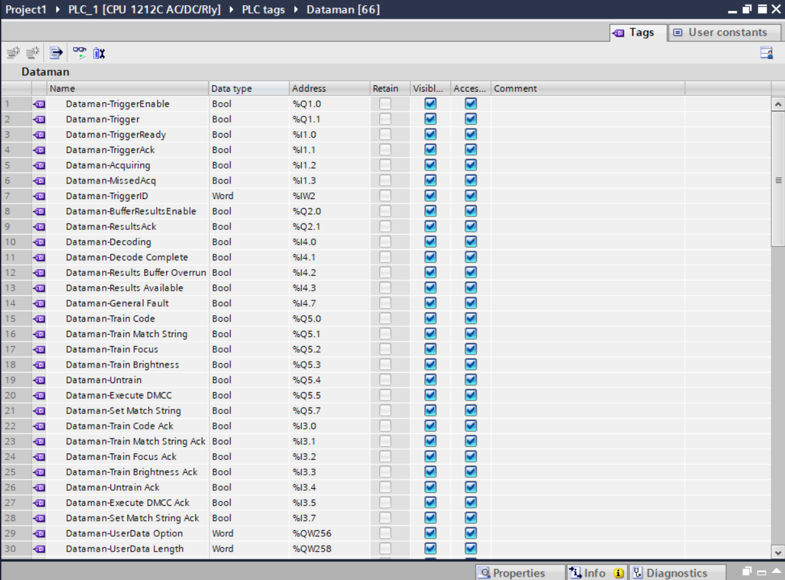Image resolution: width=785 pixels, height=580 pixels.
Task: Click the Monitor all glasses icon
Action: pyautogui.click(x=79, y=53)
